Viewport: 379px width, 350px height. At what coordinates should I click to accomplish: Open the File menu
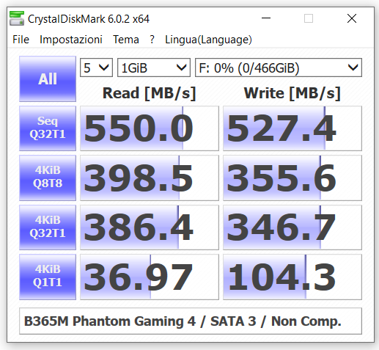[21, 40]
